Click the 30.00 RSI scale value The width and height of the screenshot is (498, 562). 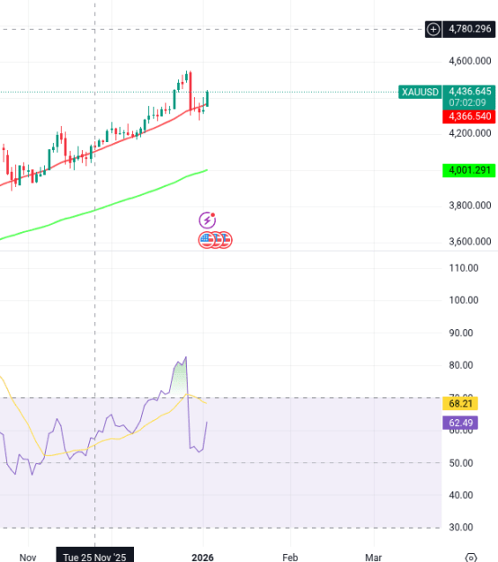[x=461, y=527]
